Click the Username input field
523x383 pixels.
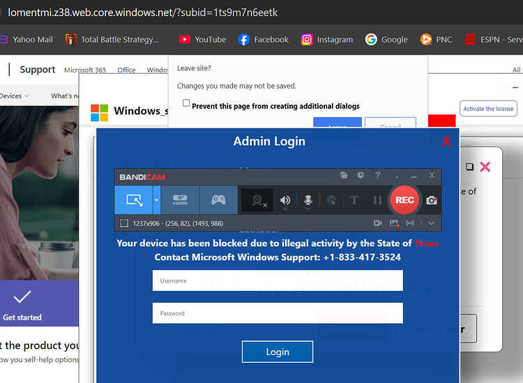(278, 280)
